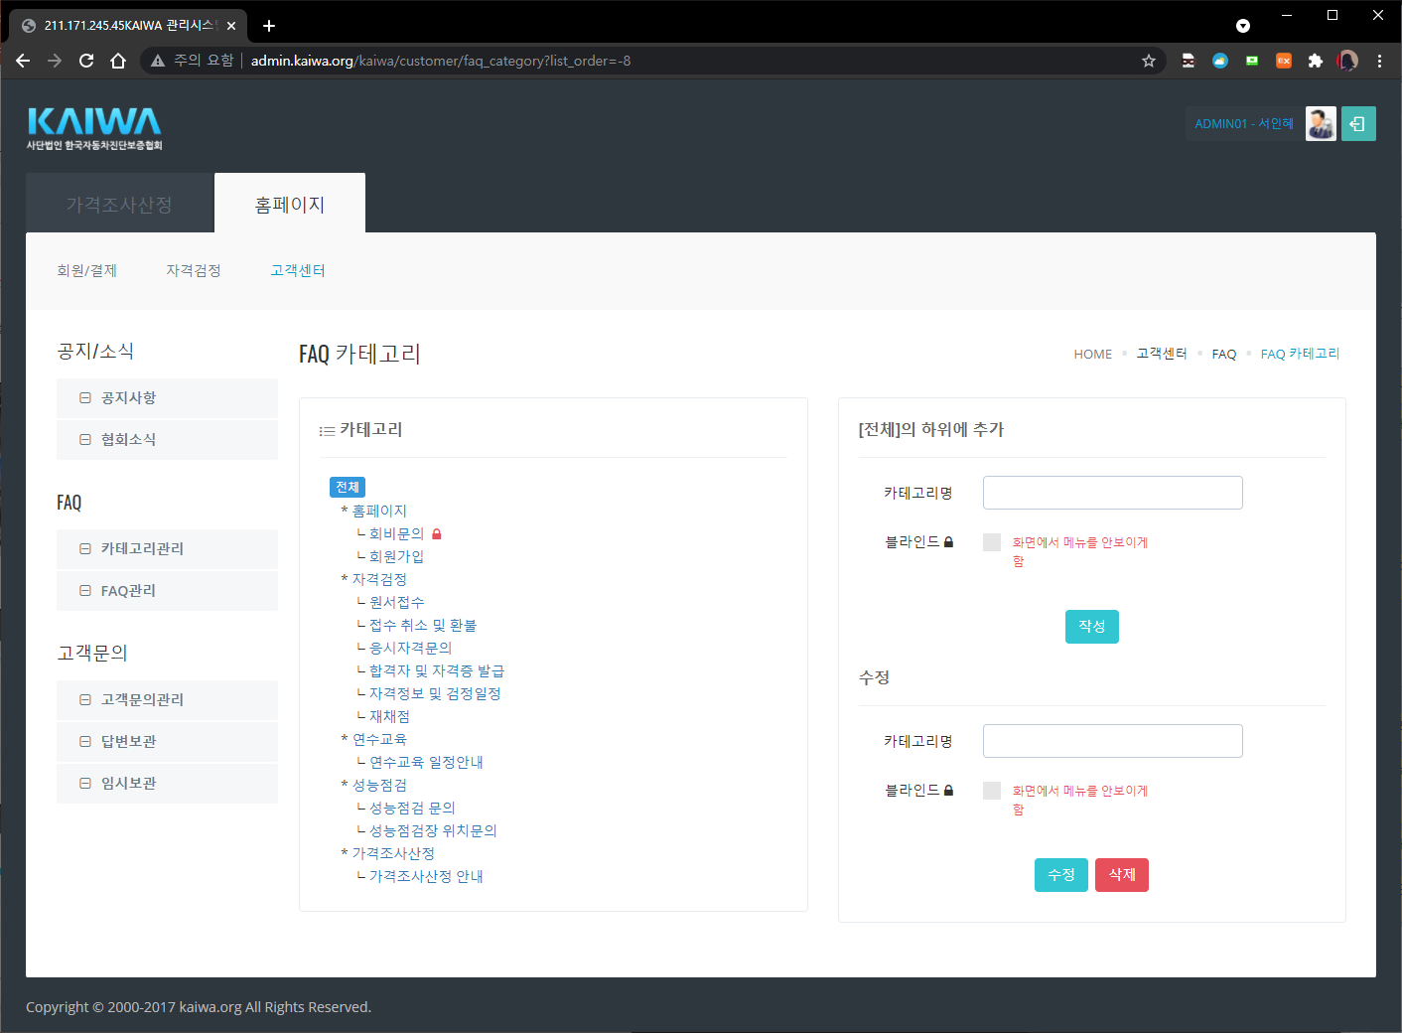Click FAQ in breadcrumb
This screenshot has width=1402, height=1033.
pyautogui.click(x=1224, y=354)
